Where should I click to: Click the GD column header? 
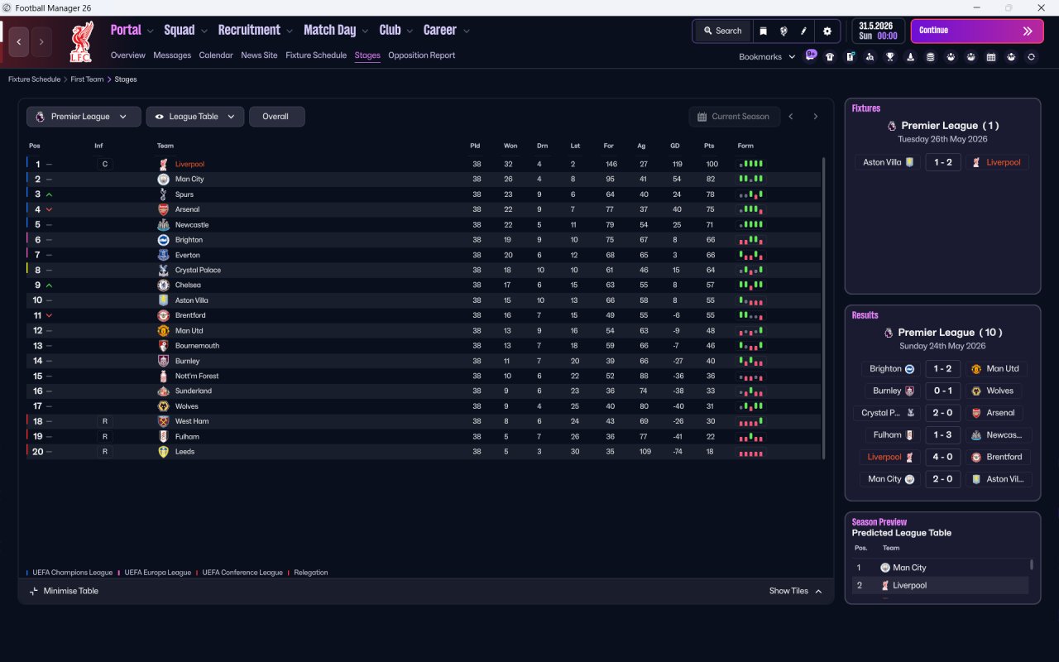(x=675, y=146)
